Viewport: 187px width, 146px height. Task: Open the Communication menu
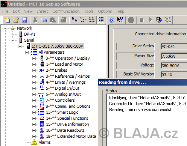(x=66, y=11)
